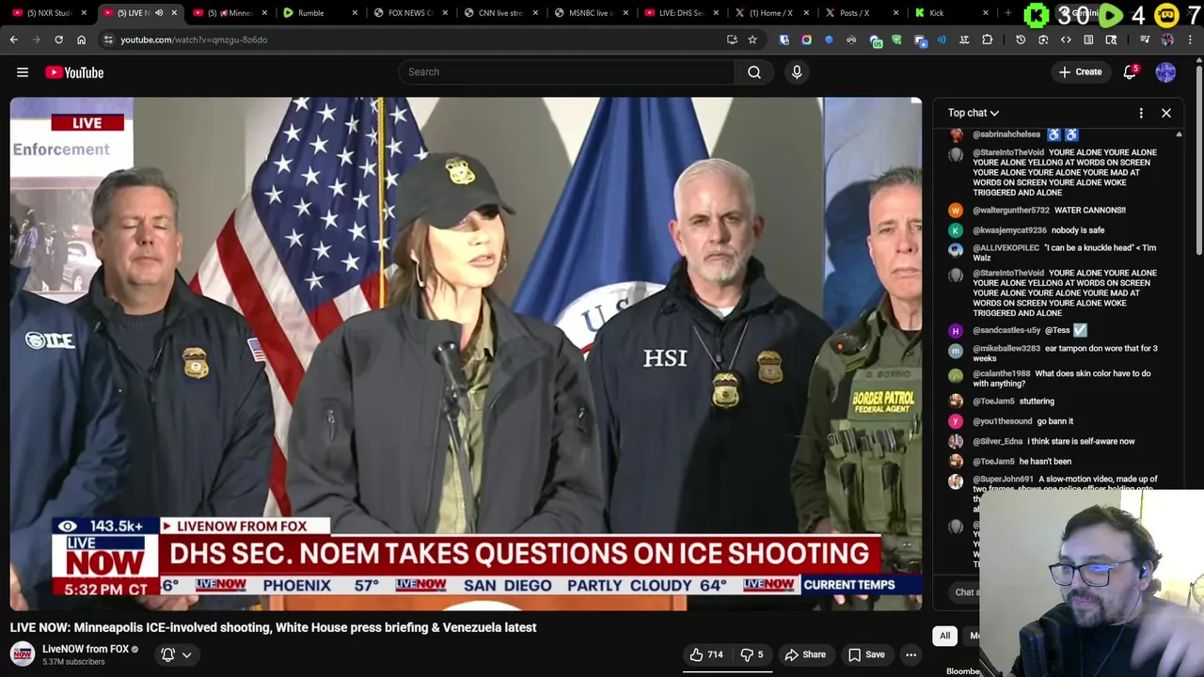Close the Kick tab

click(985, 13)
